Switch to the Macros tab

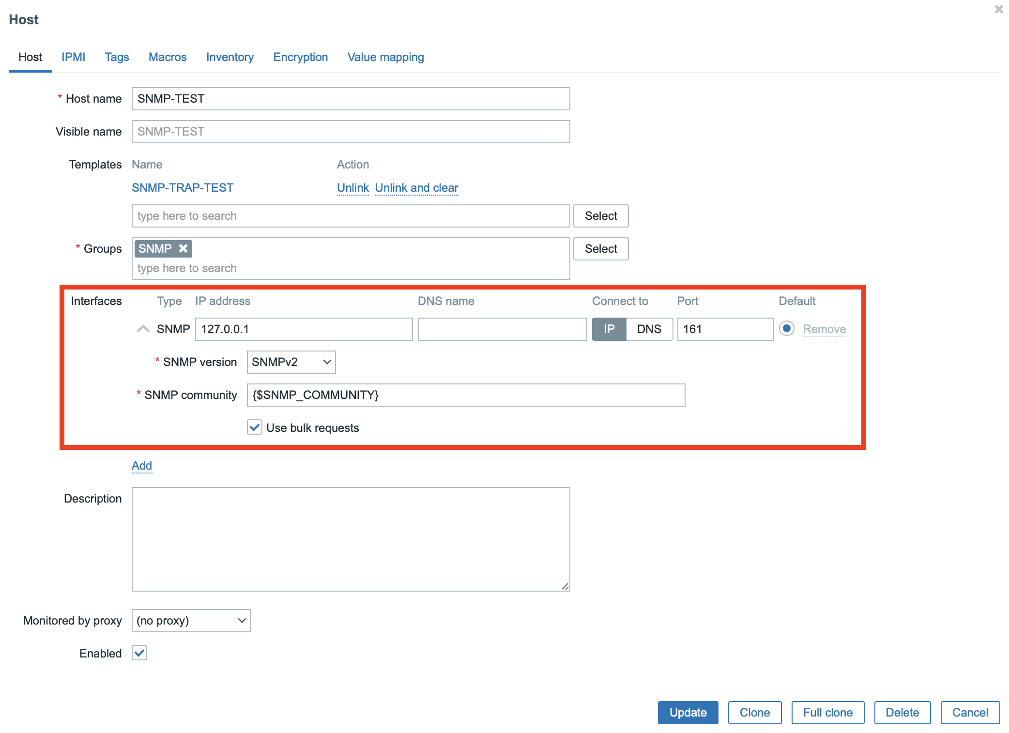tap(168, 57)
